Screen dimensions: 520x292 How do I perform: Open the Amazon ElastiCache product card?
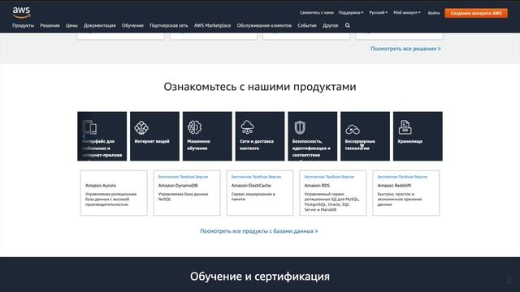pos(260,193)
